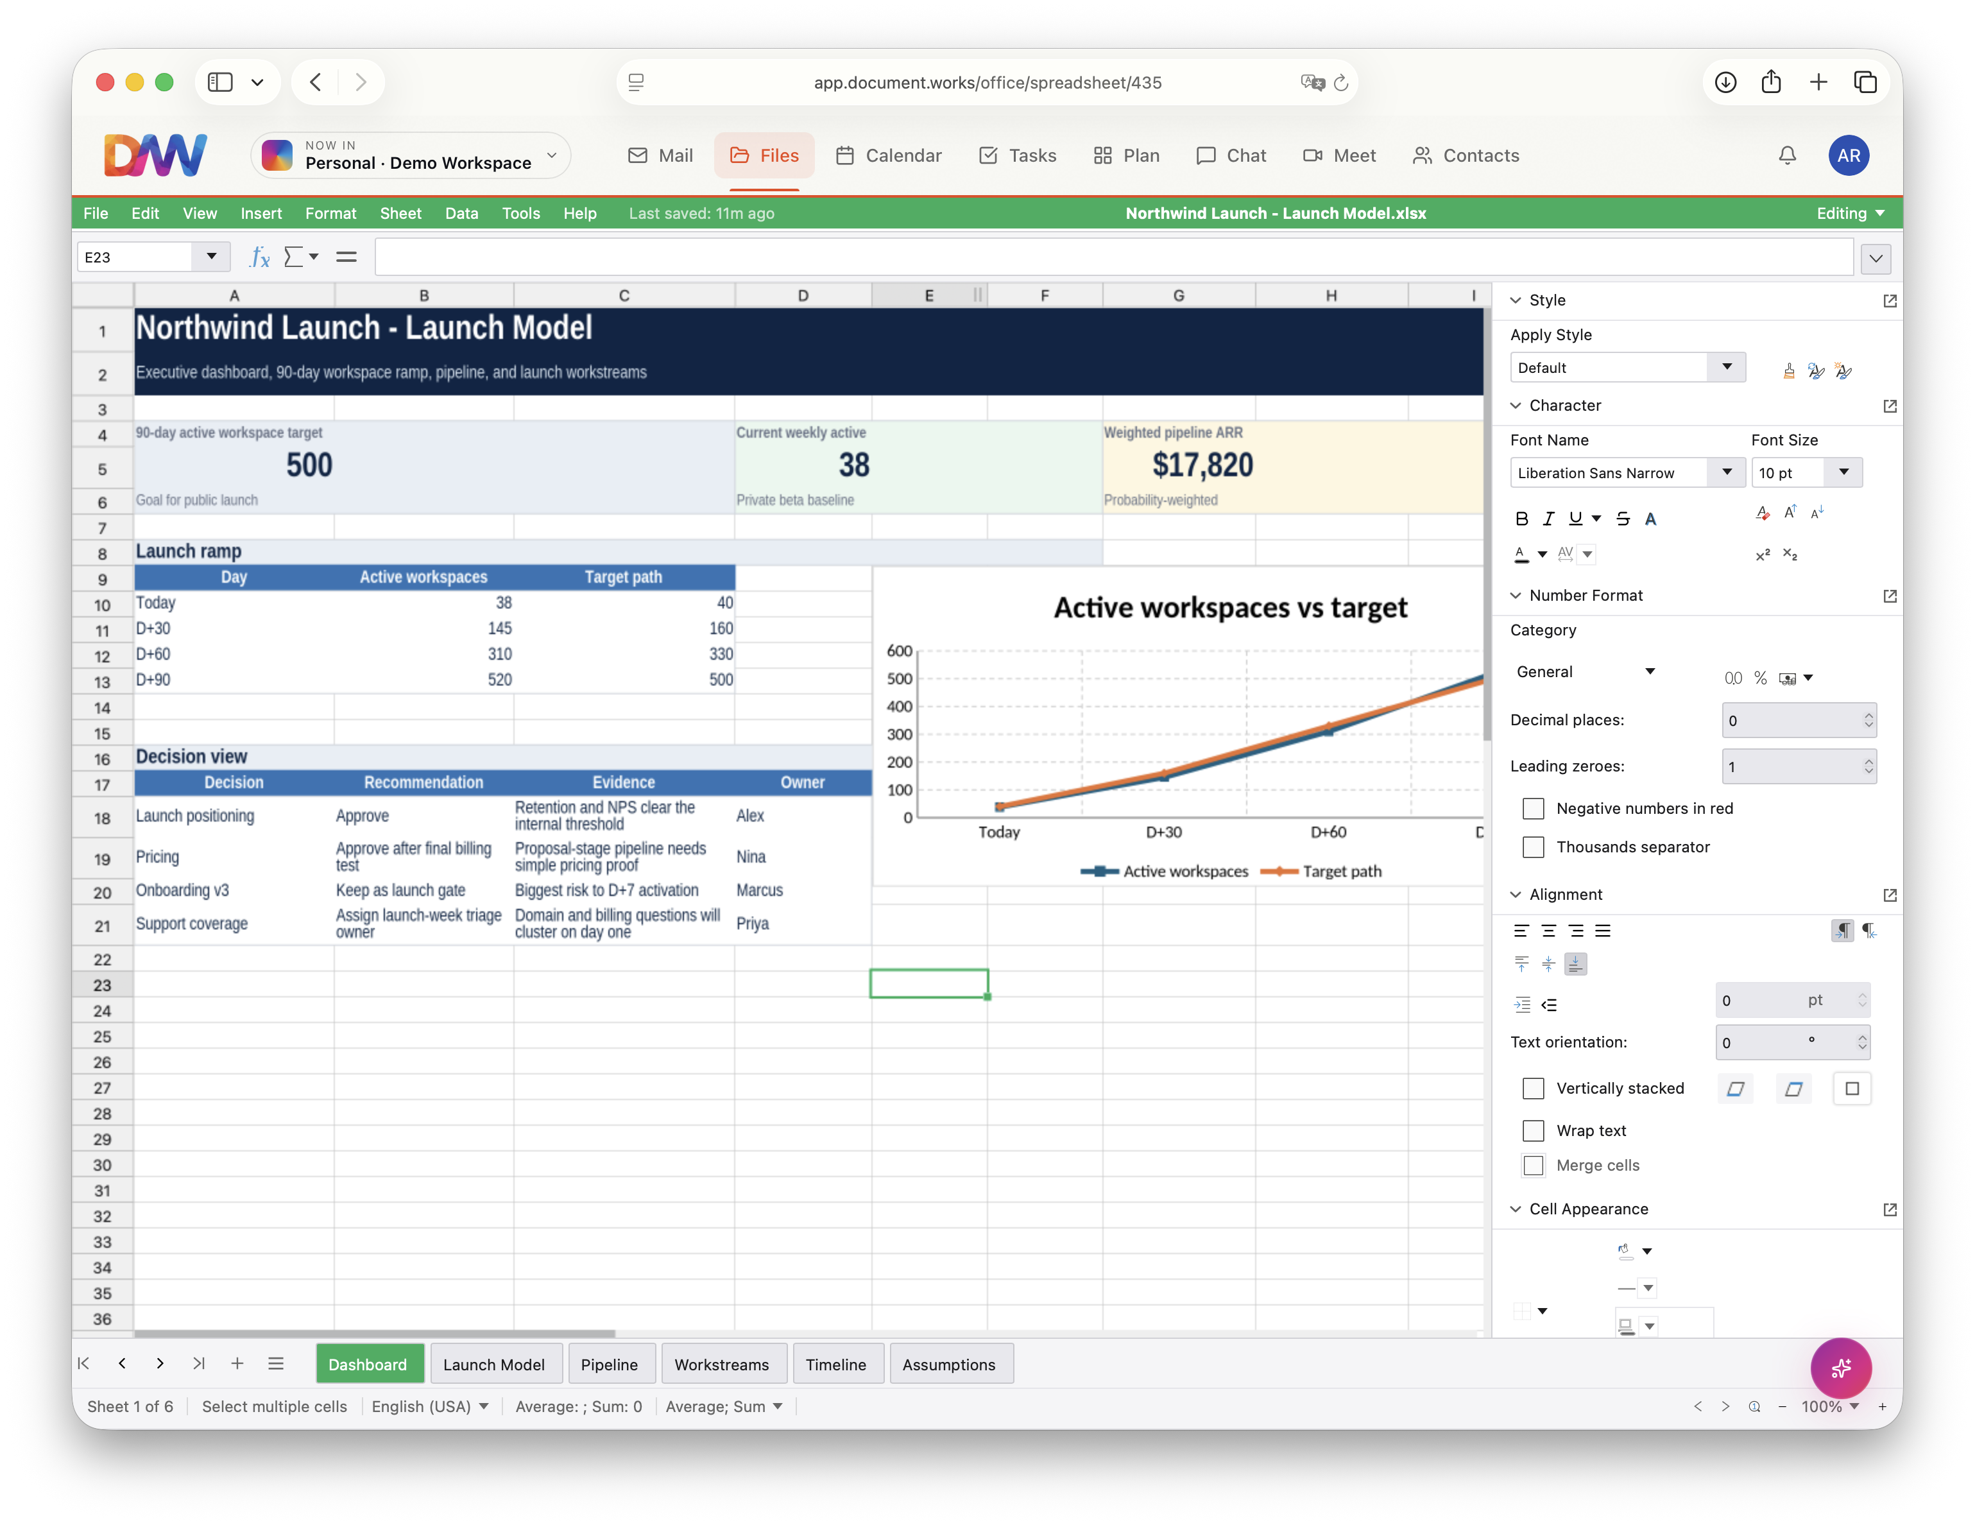Open font color picker dropdown
The width and height of the screenshot is (1975, 1525).
point(1542,555)
